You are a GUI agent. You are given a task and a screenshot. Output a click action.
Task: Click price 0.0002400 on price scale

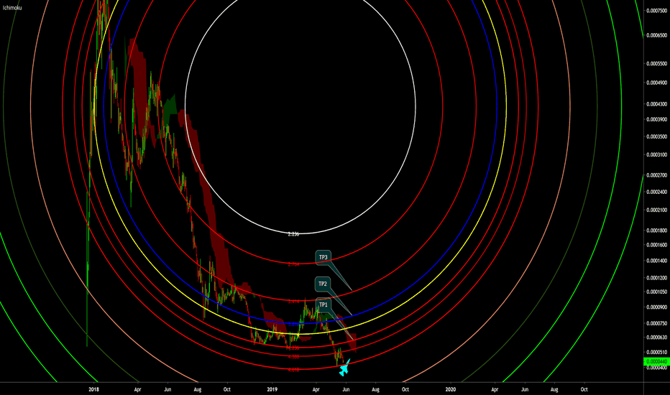click(657, 192)
